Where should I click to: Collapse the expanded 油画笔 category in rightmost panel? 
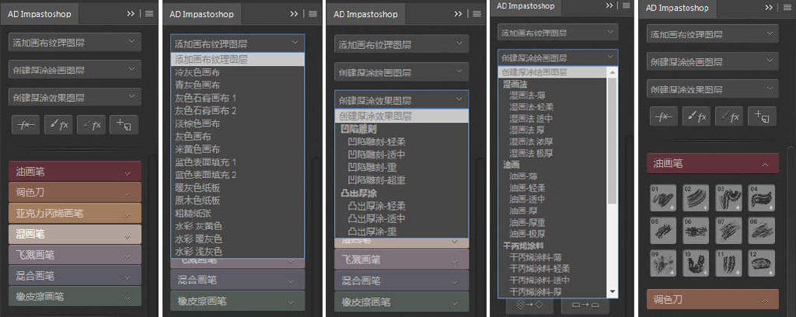713,163
